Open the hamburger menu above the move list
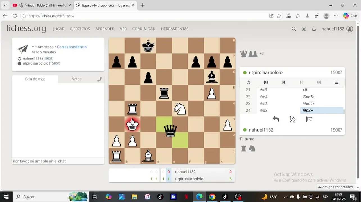Screen dimensions: 361x202 click(336, 82)
